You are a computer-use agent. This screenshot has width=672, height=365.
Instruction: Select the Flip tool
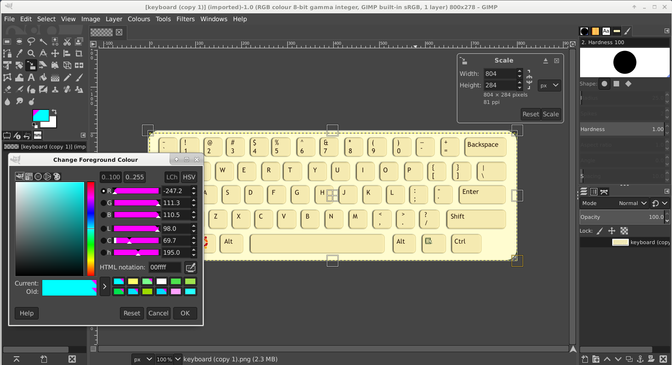click(x=79, y=66)
